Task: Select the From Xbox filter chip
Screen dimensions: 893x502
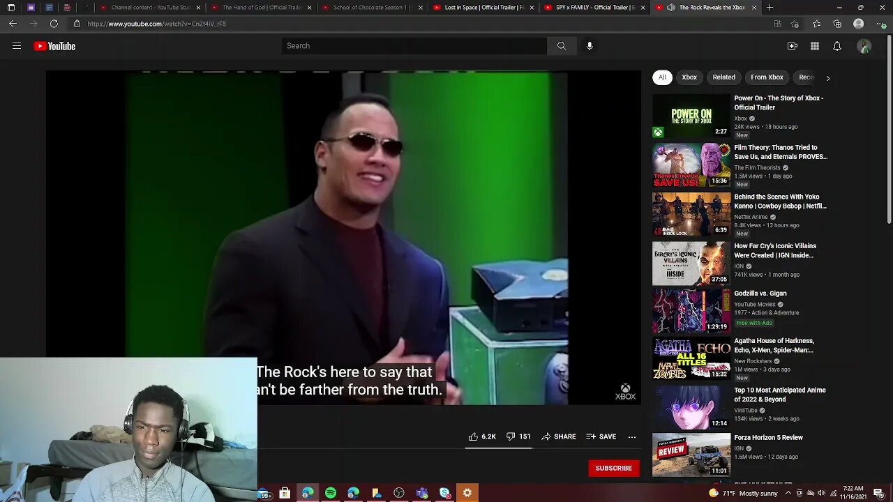Action: tap(767, 77)
